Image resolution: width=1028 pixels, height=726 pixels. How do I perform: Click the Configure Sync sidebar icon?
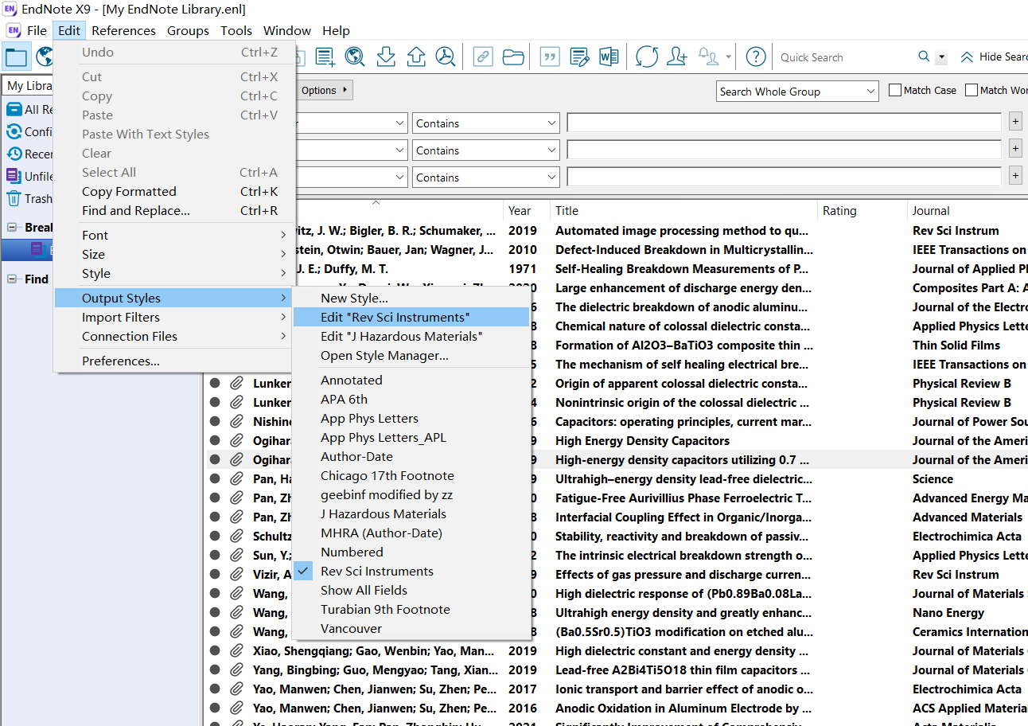click(x=14, y=131)
